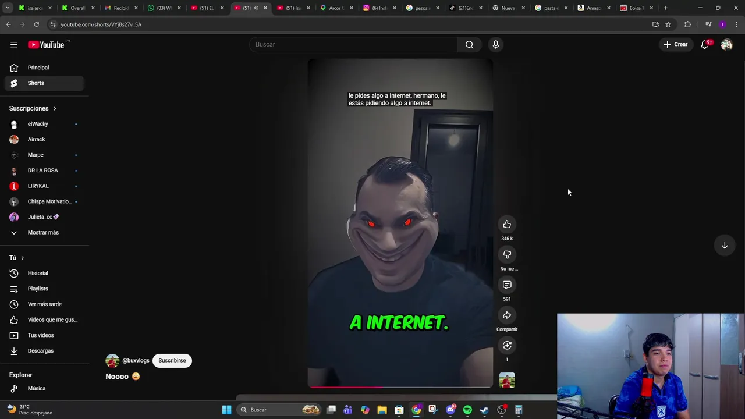Image resolution: width=745 pixels, height=419 pixels.
Task: Select Principal in the sidebar
Action: (x=44, y=68)
